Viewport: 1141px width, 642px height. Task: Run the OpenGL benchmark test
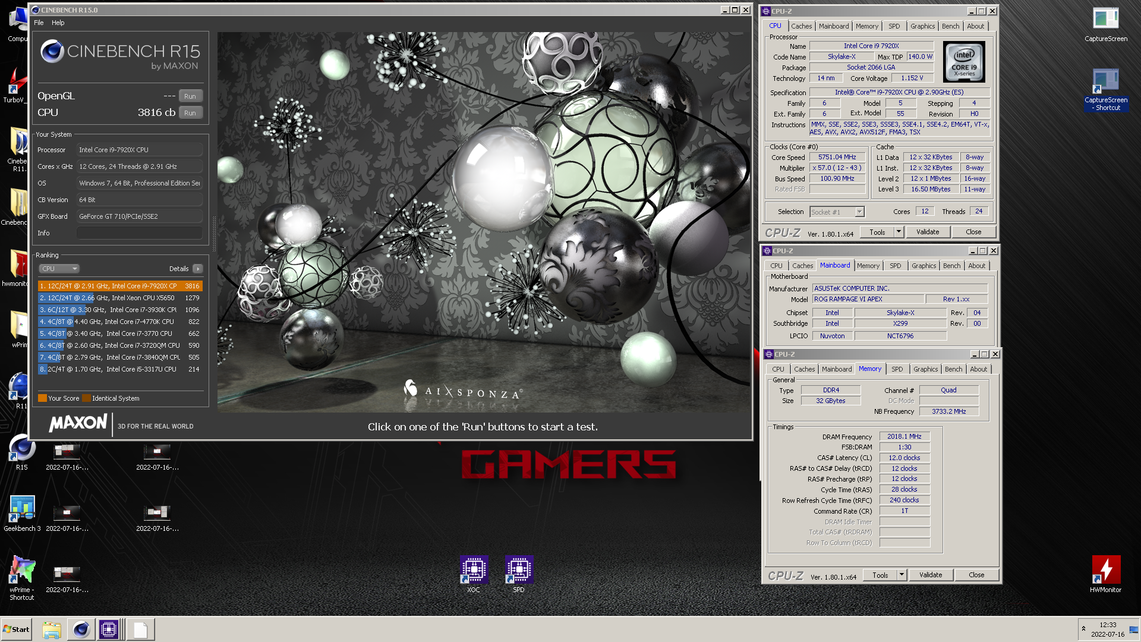190,96
